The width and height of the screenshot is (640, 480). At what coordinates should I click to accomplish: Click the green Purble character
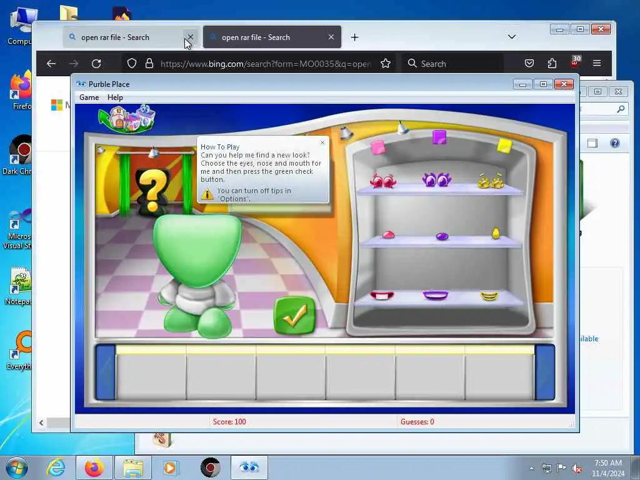pos(197,276)
